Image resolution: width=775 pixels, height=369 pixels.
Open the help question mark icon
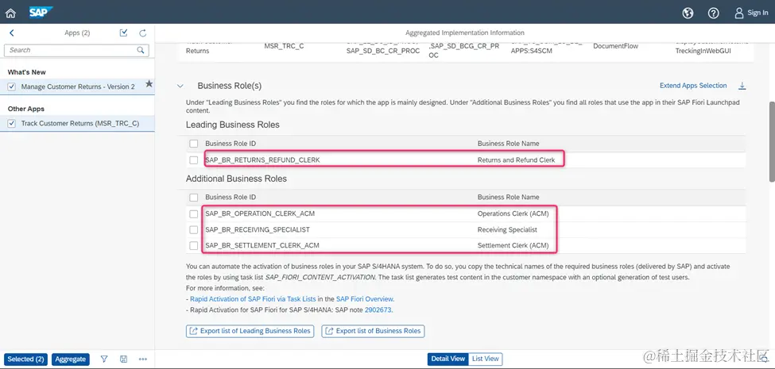click(713, 13)
